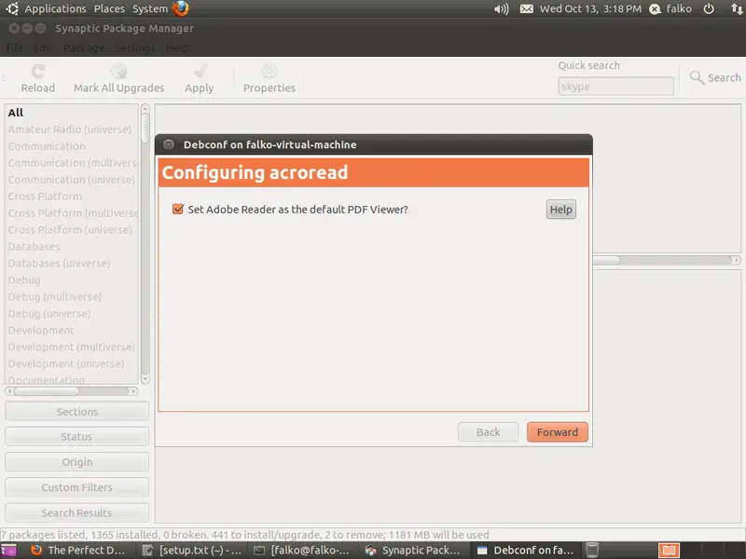Click the Custom Filters button
The height and width of the screenshot is (559, 746).
pos(77,487)
